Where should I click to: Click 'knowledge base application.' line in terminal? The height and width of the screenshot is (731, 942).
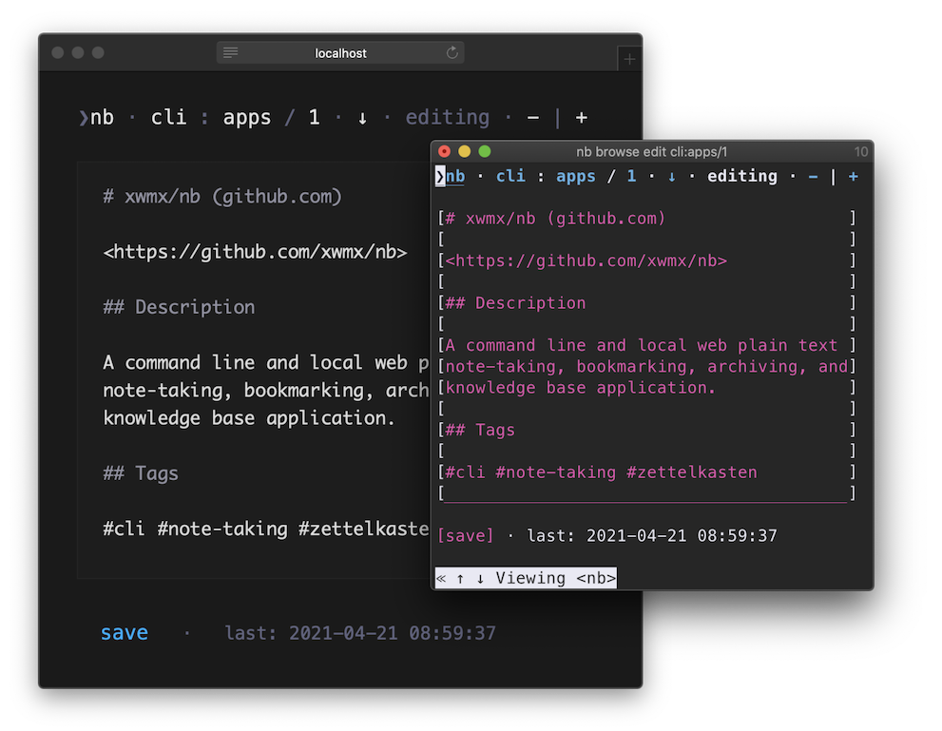(x=581, y=388)
